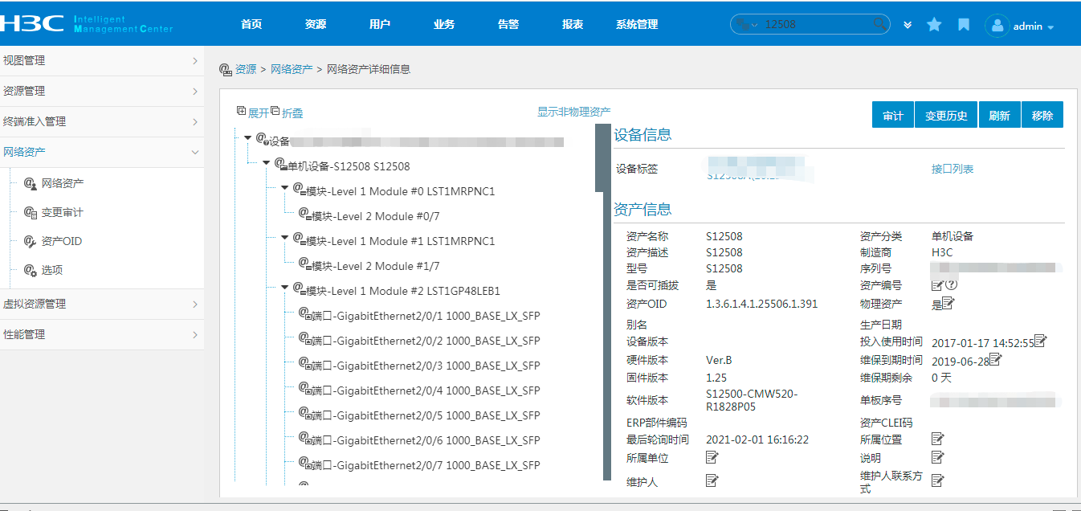Click the magnifier search icon in the search box
The width and height of the screenshot is (1081, 511).
879,24
